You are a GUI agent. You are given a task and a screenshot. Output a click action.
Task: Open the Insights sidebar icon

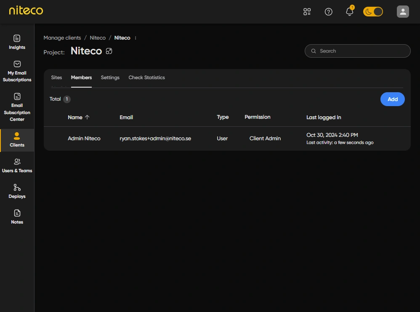click(17, 42)
